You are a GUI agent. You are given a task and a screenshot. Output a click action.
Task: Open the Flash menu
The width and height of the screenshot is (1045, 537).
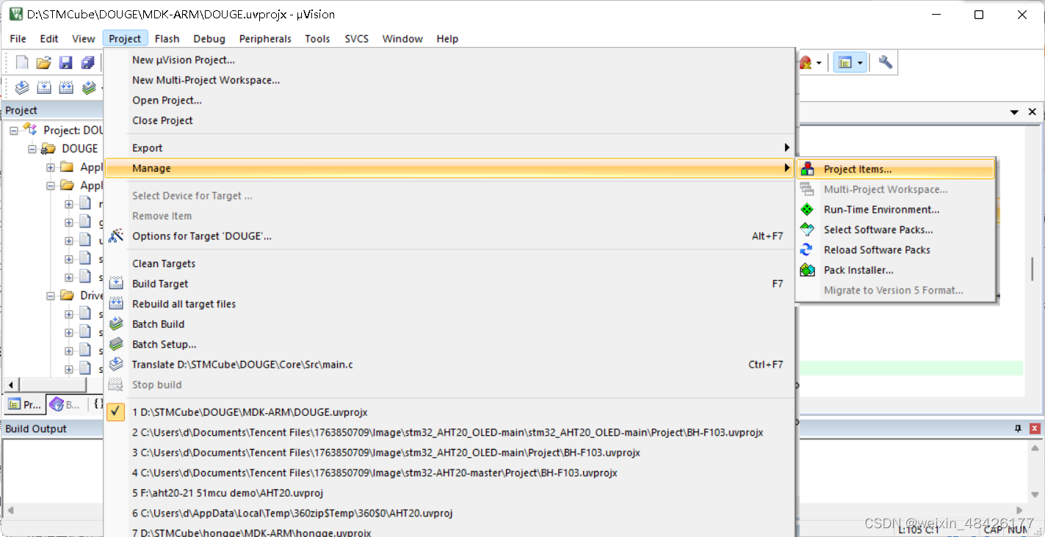point(167,39)
